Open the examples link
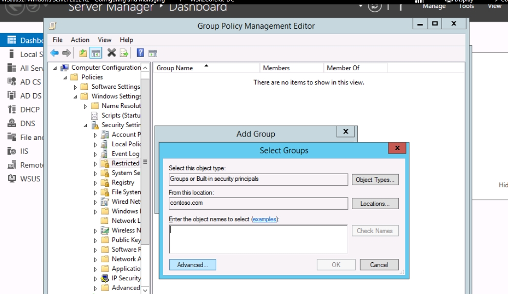 pos(264,219)
